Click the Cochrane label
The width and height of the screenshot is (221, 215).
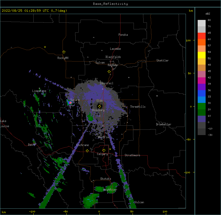[83, 145]
